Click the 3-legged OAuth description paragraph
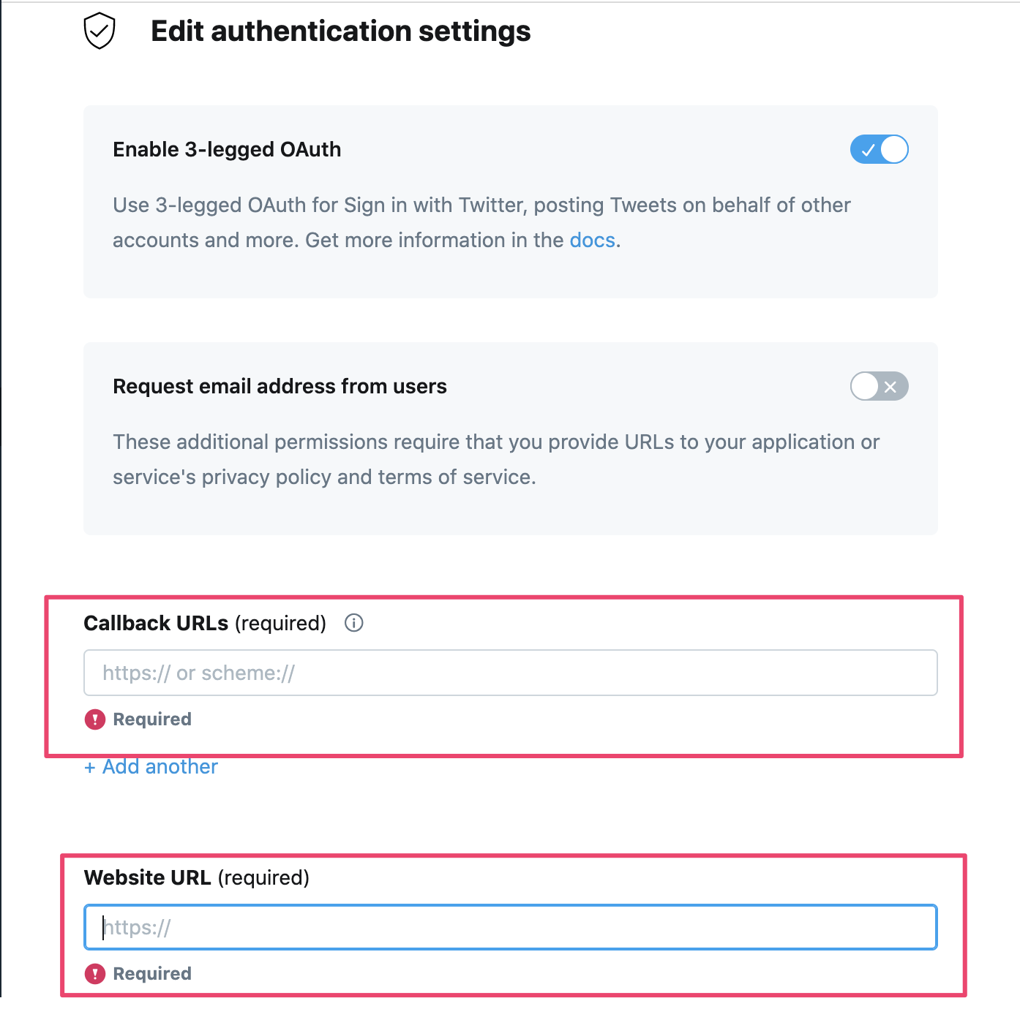This screenshot has height=1028, width=1020. (x=481, y=222)
